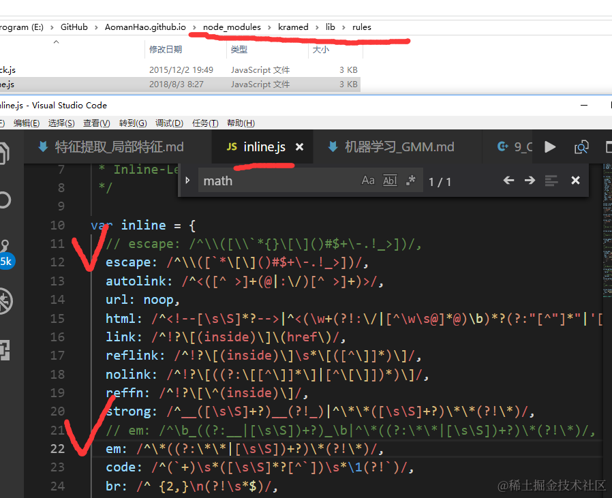Expand dropdown arrow after GitHub breadcrumb

[x=96, y=27]
